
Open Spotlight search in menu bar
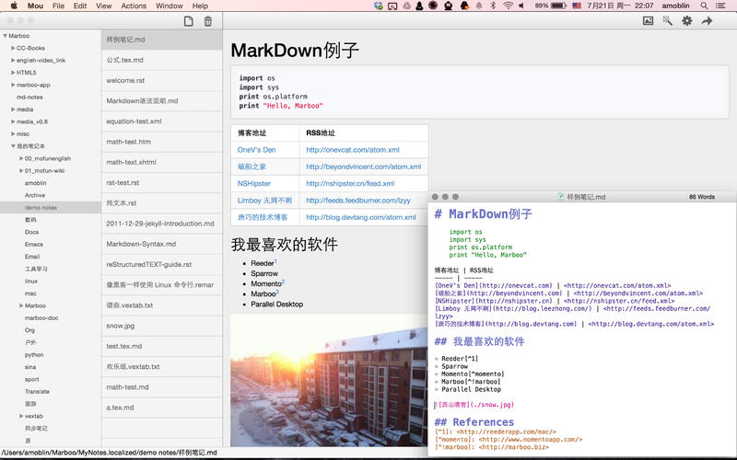[704, 6]
